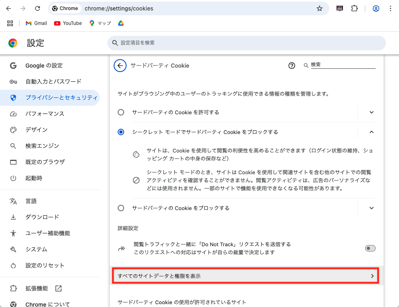
Task: Open Google Drive bookmark icon
Action: [121, 23]
